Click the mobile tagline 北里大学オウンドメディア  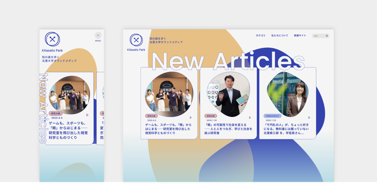[60, 61]
